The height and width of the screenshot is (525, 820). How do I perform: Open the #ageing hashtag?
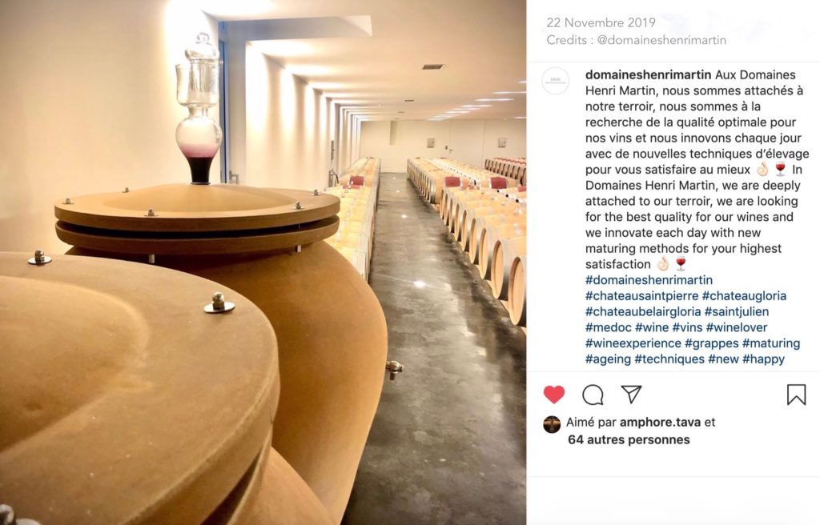pos(609,359)
